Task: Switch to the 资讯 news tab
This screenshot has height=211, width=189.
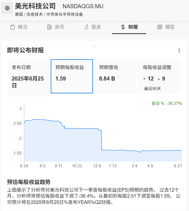Action: (x=56, y=27)
